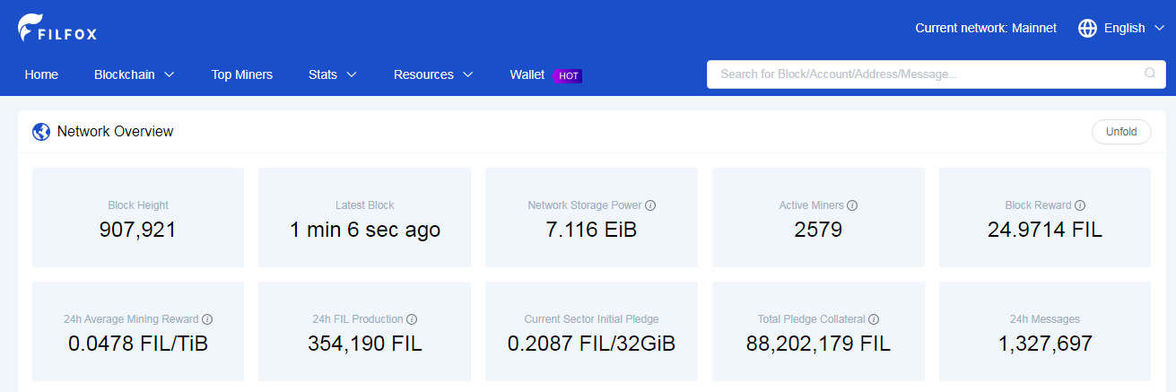The image size is (1176, 392).
Task: Go to the Home page
Action: pyautogui.click(x=41, y=74)
